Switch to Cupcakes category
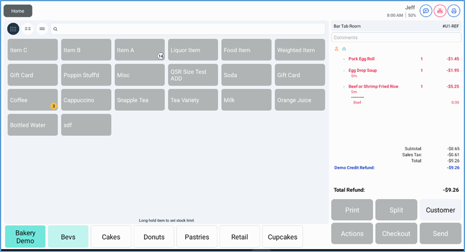This screenshot has width=465, height=252. tap(282, 237)
